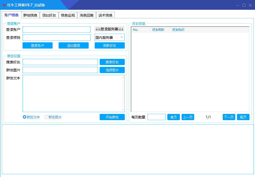Select the 群发图片 radio button
Viewport: 255px width, 177px height.
click(46, 117)
